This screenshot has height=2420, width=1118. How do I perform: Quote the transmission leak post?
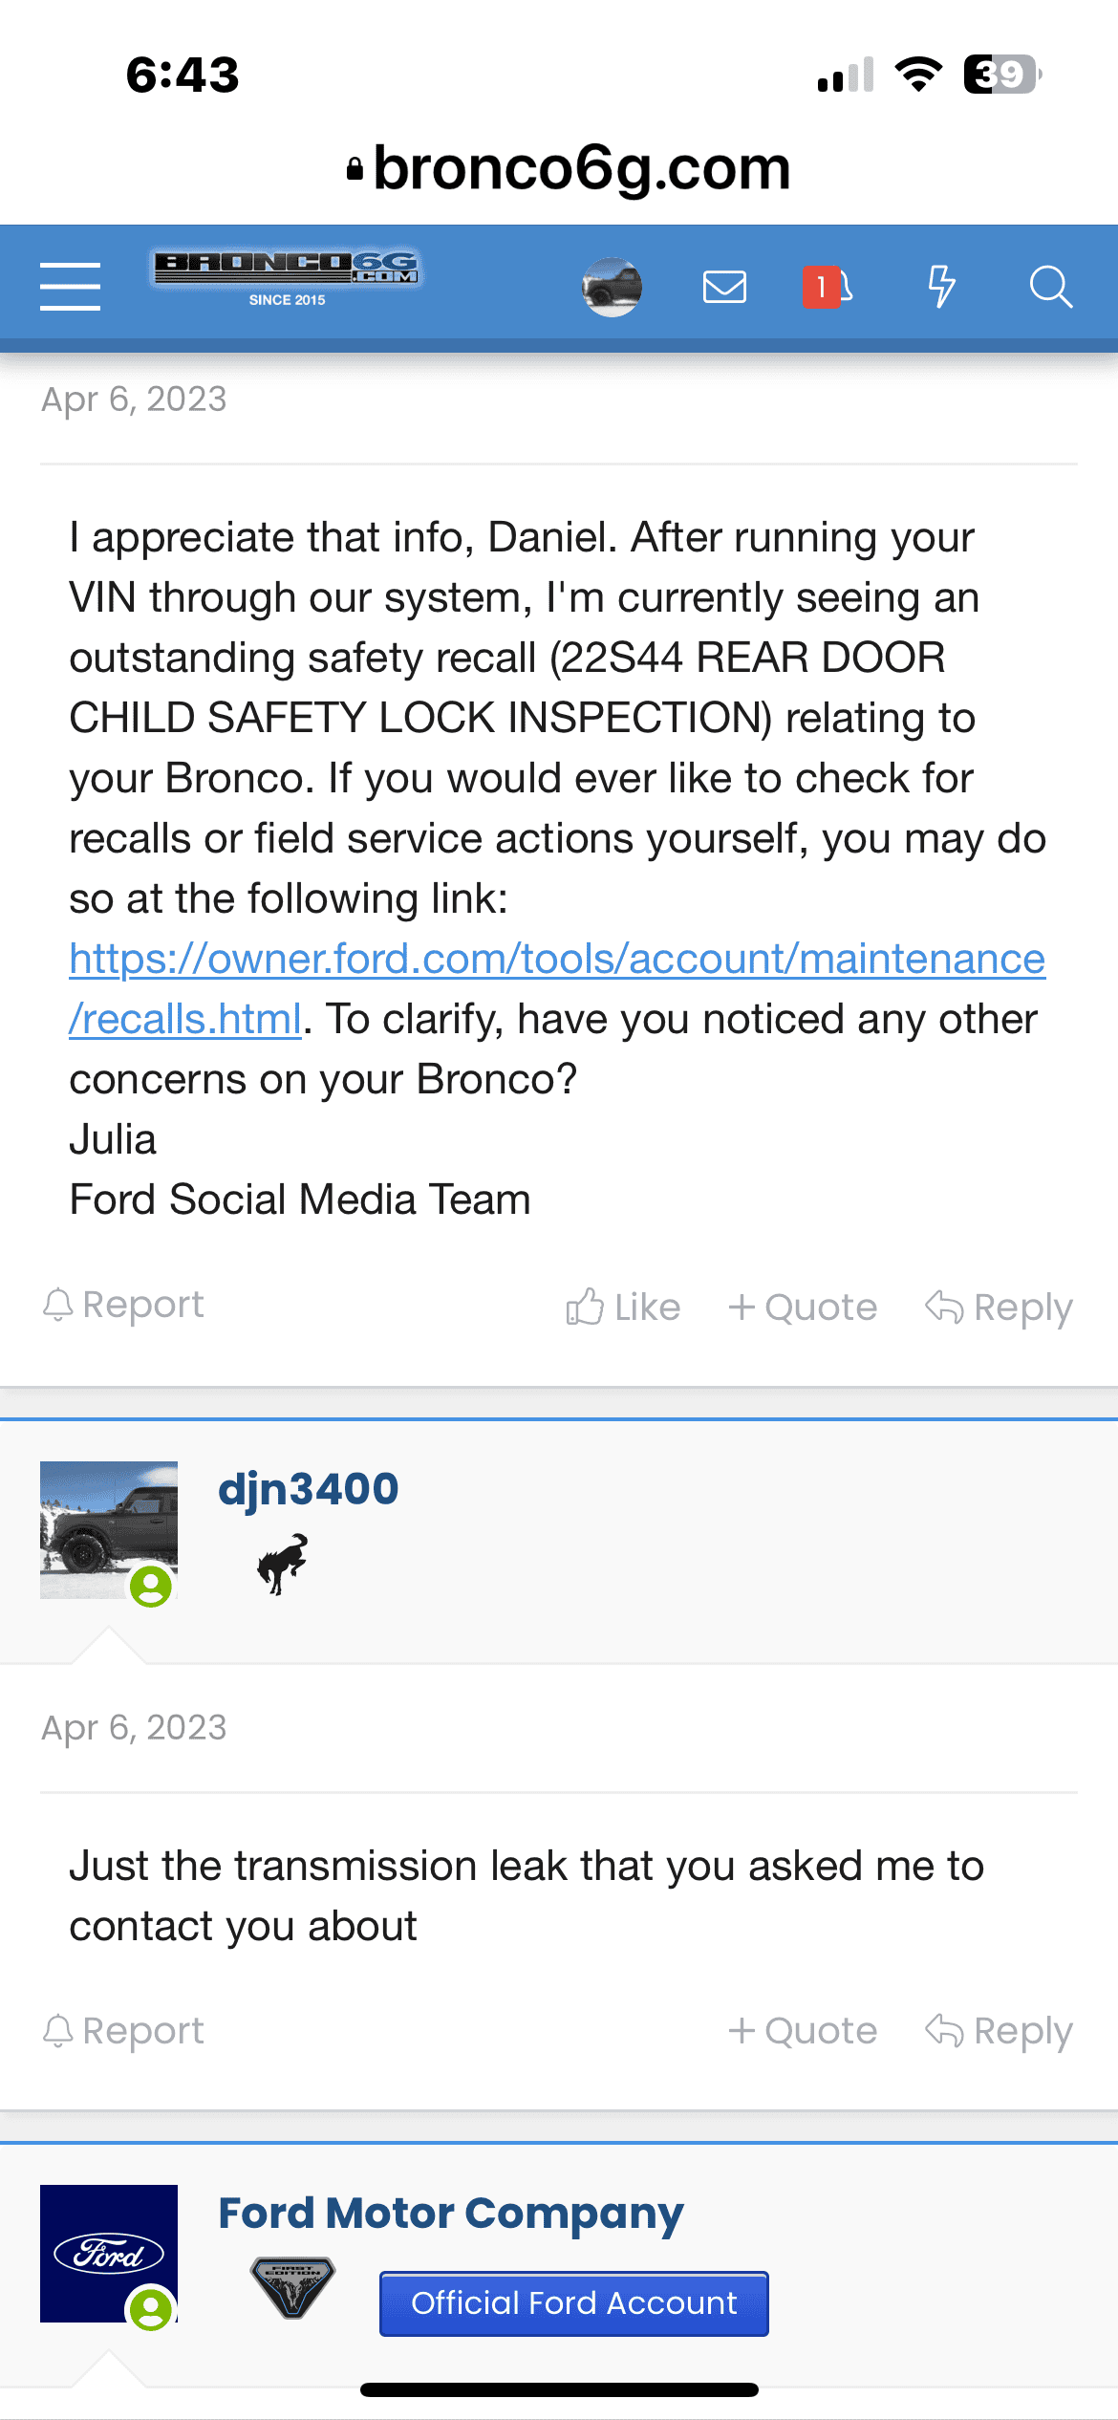tap(803, 2030)
